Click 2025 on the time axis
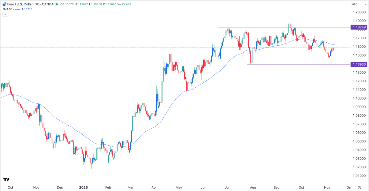Screen dimensions: 369x191 (x=83, y=187)
